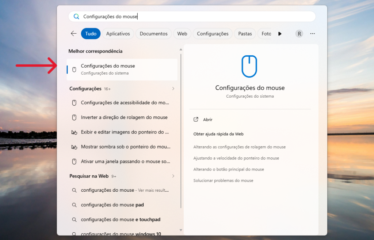Image resolution: width=374 pixels, height=240 pixels.
Task: Click the external-link icon next to Abrir
Action: pos(195,119)
